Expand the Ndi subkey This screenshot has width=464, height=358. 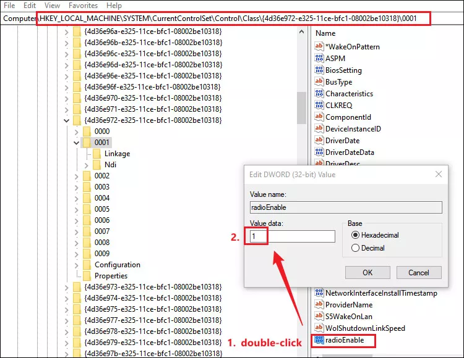pos(87,165)
